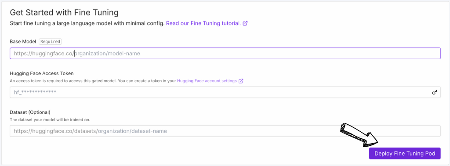Open the Read our Fine Tuning tutorial link

203,24
